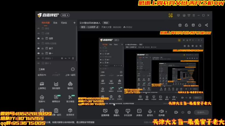Open the 涨粉趋势 chart tool
The height and width of the screenshot is (126, 225).
pyautogui.click(x=56, y=85)
